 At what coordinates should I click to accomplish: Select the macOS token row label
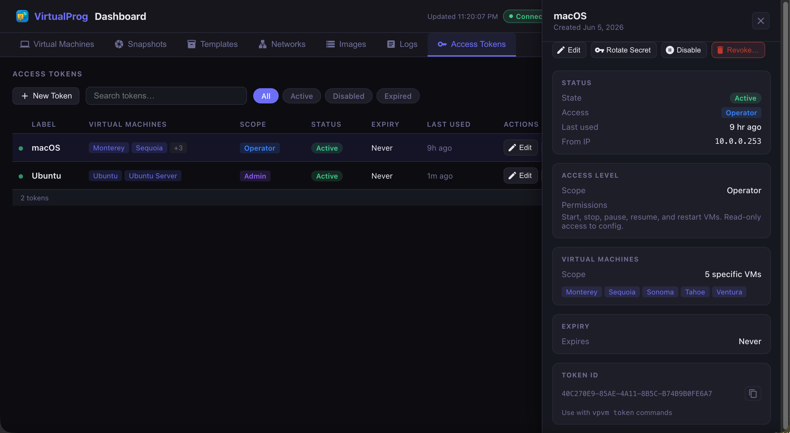46,148
